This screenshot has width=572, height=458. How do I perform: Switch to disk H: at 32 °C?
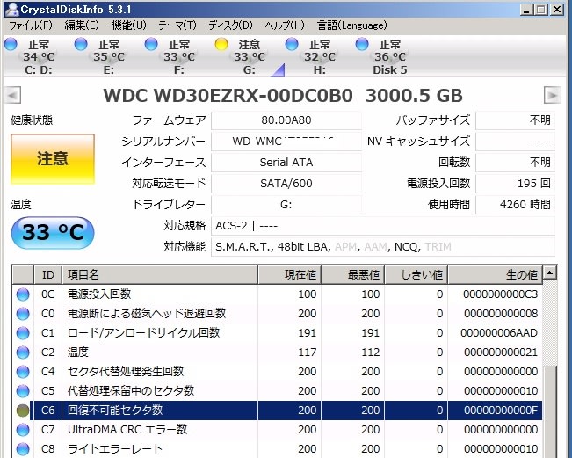(x=319, y=57)
